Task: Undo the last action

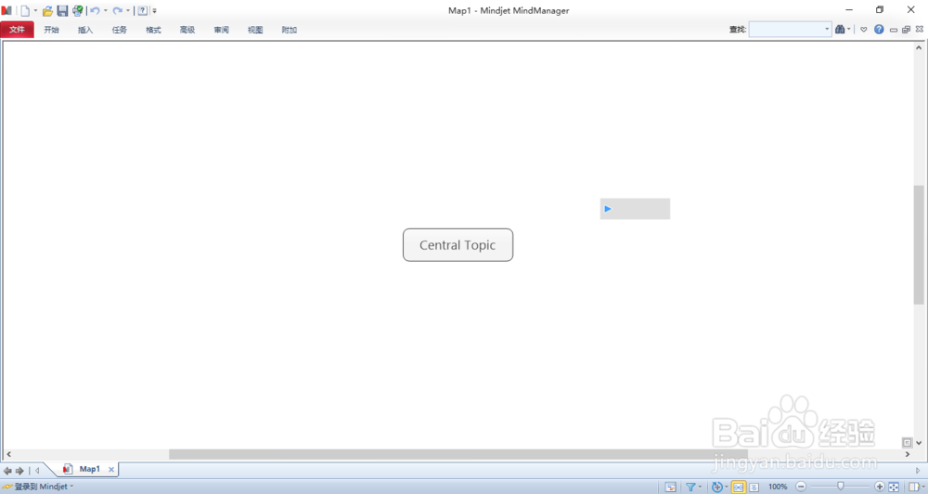Action: pyautogui.click(x=95, y=10)
